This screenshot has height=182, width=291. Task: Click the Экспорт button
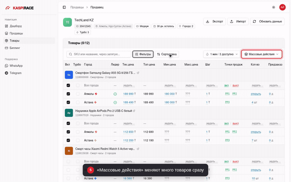[x=214, y=21]
